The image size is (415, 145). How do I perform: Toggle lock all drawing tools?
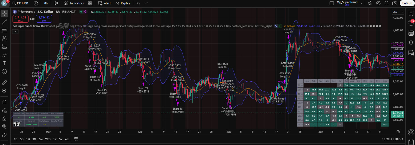4,118
